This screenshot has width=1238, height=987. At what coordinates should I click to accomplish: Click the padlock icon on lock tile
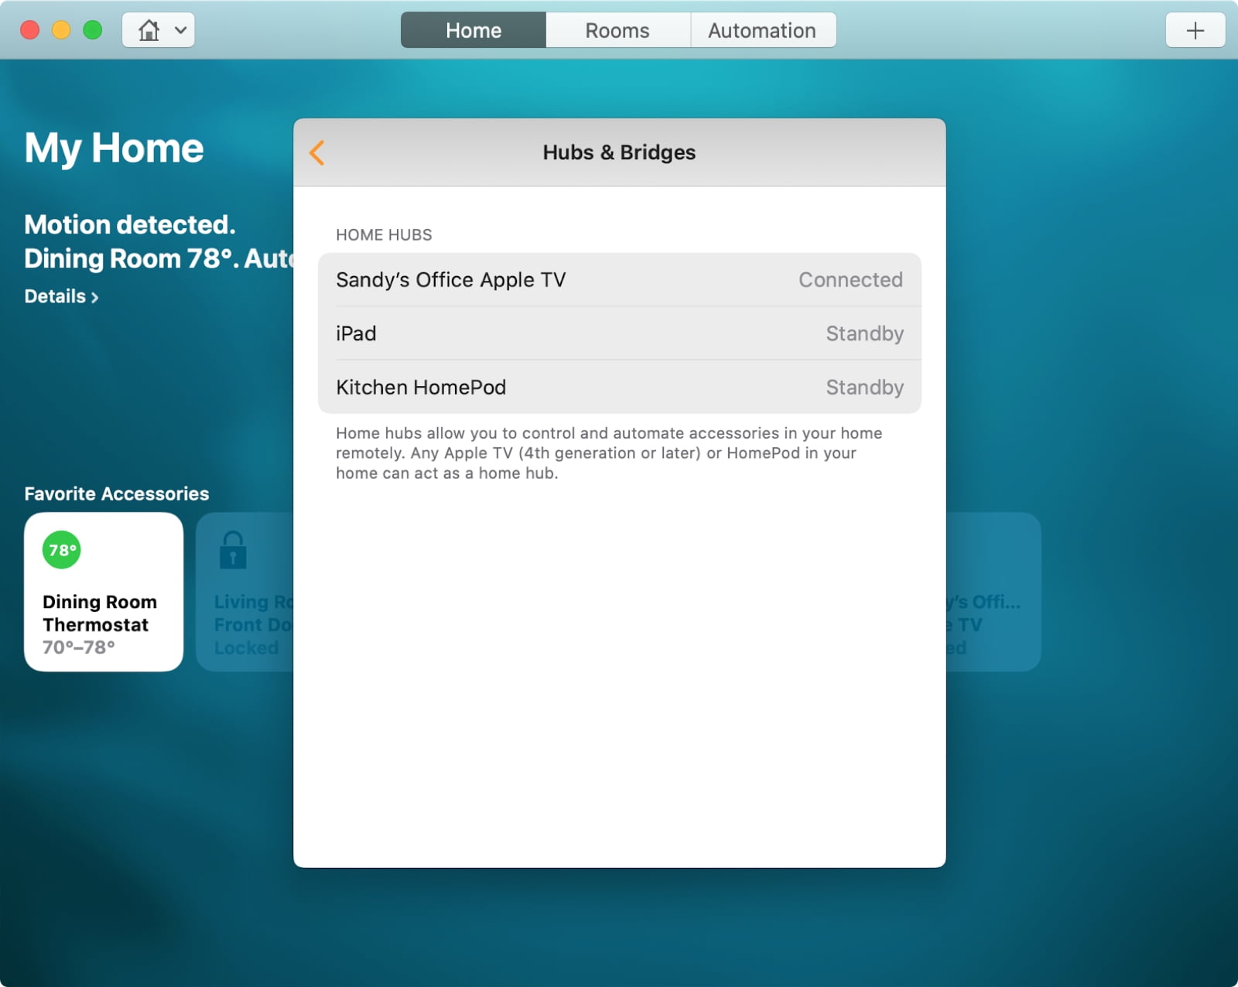click(x=233, y=550)
